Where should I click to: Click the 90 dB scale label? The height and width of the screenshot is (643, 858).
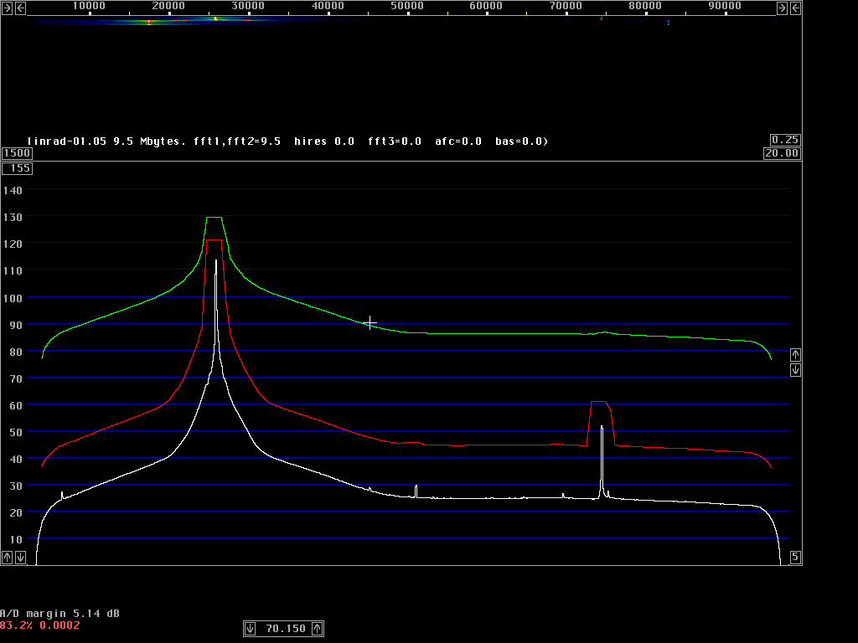[x=16, y=325]
